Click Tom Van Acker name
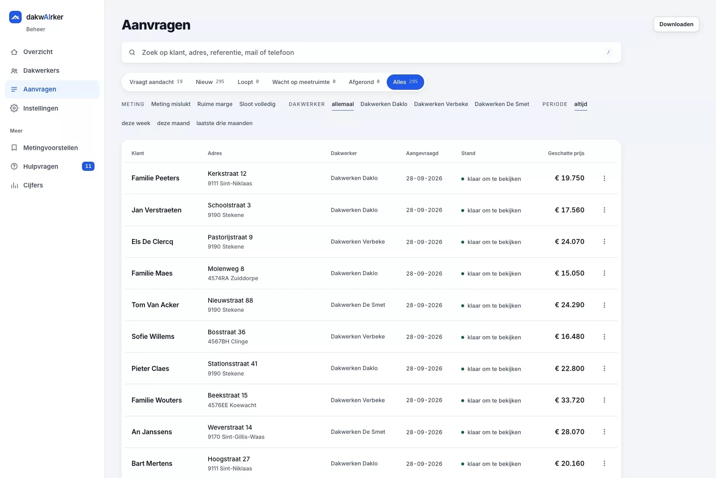This screenshot has height=478, width=716. coord(155,305)
